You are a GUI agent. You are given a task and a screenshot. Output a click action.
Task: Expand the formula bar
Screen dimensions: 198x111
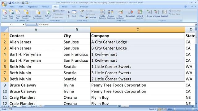tap(196, 24)
